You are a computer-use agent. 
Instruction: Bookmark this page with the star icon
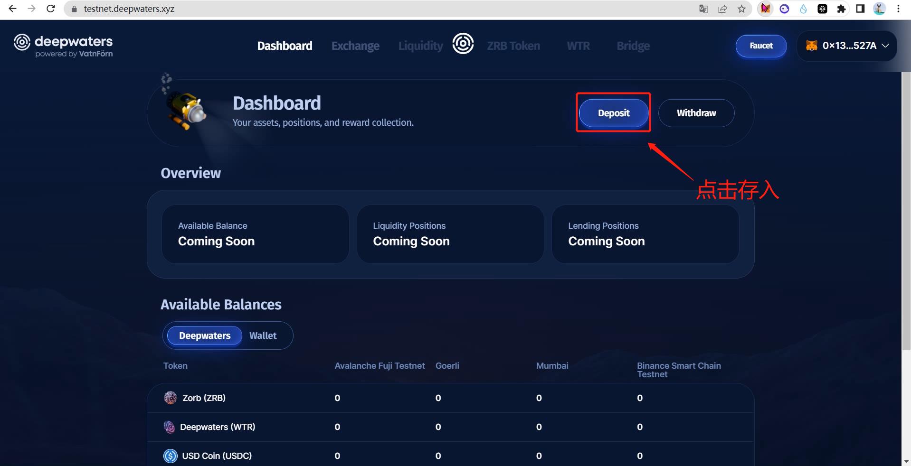(x=741, y=9)
